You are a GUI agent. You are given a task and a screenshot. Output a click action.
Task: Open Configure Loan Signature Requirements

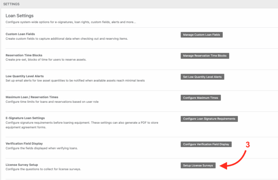click(209, 119)
